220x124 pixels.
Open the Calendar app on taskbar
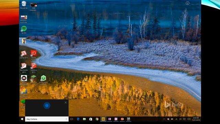129,119
